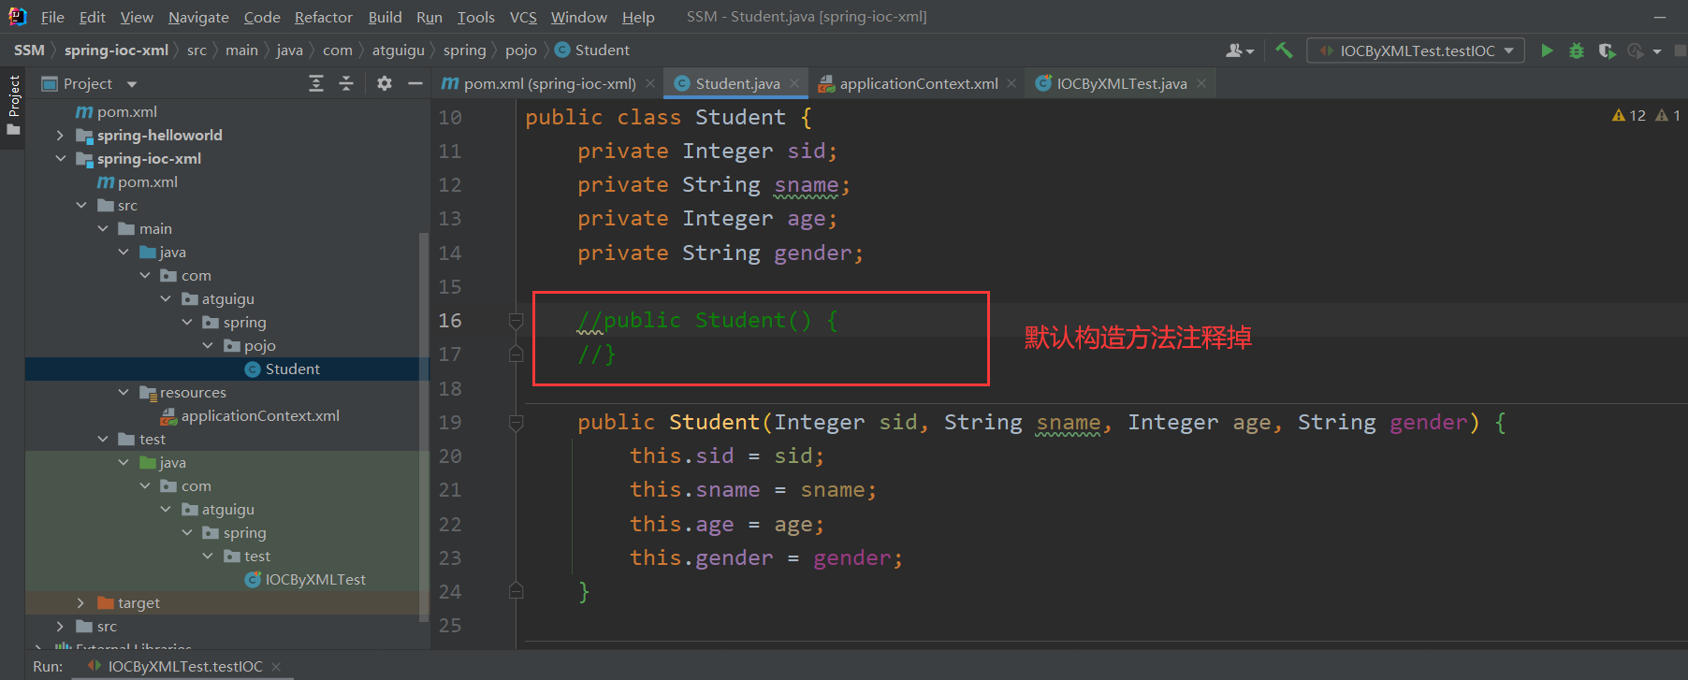Switch to applicationContext.xml editor tab
The height and width of the screenshot is (680, 1688).
[918, 84]
